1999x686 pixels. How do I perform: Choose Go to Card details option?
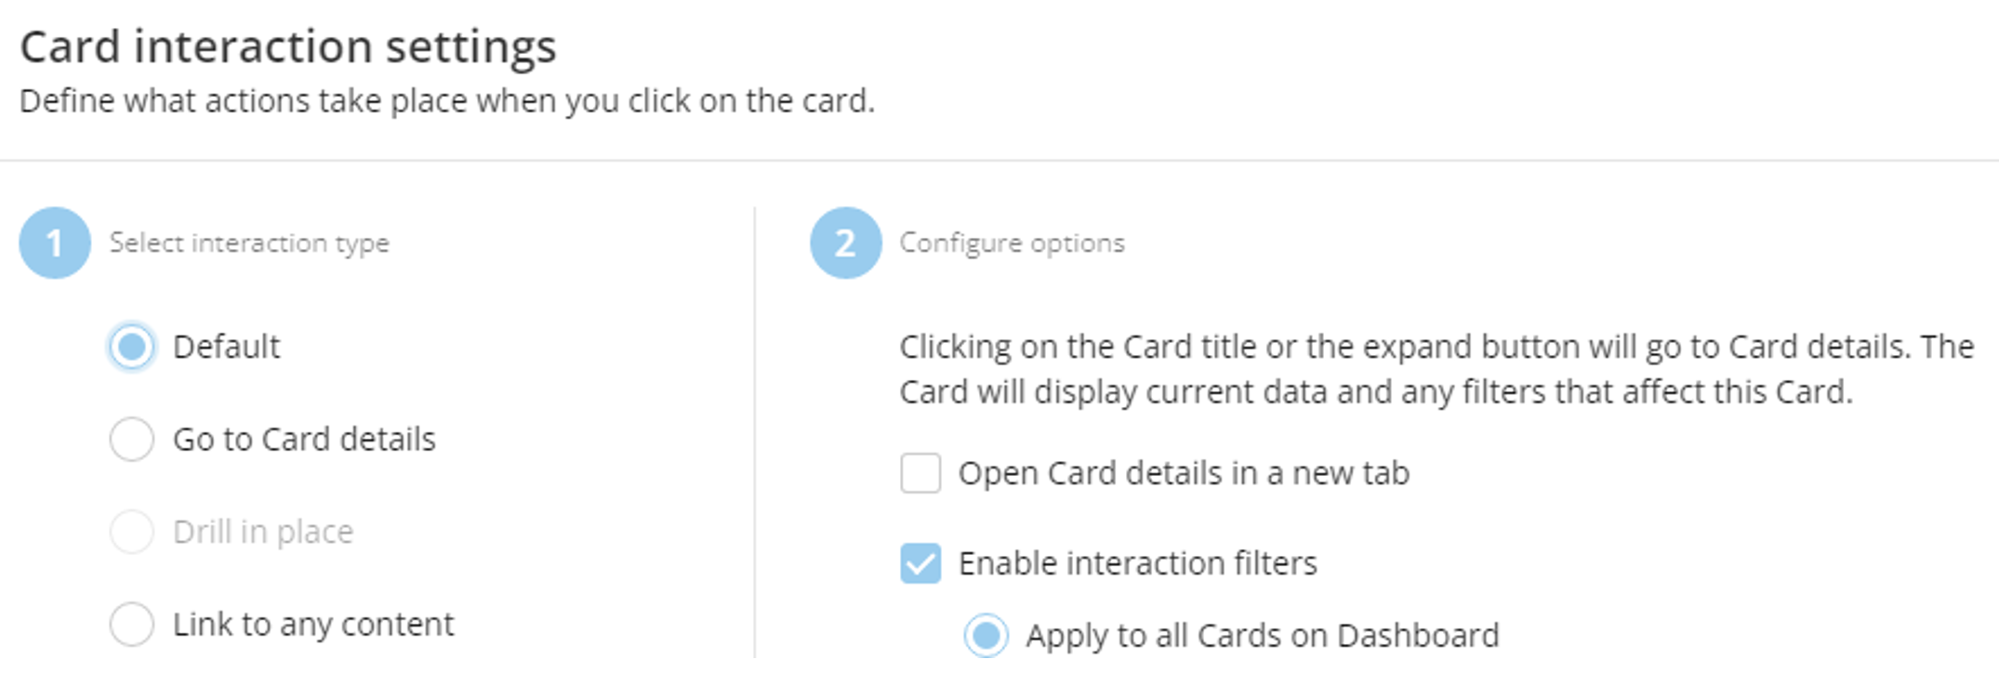[132, 439]
